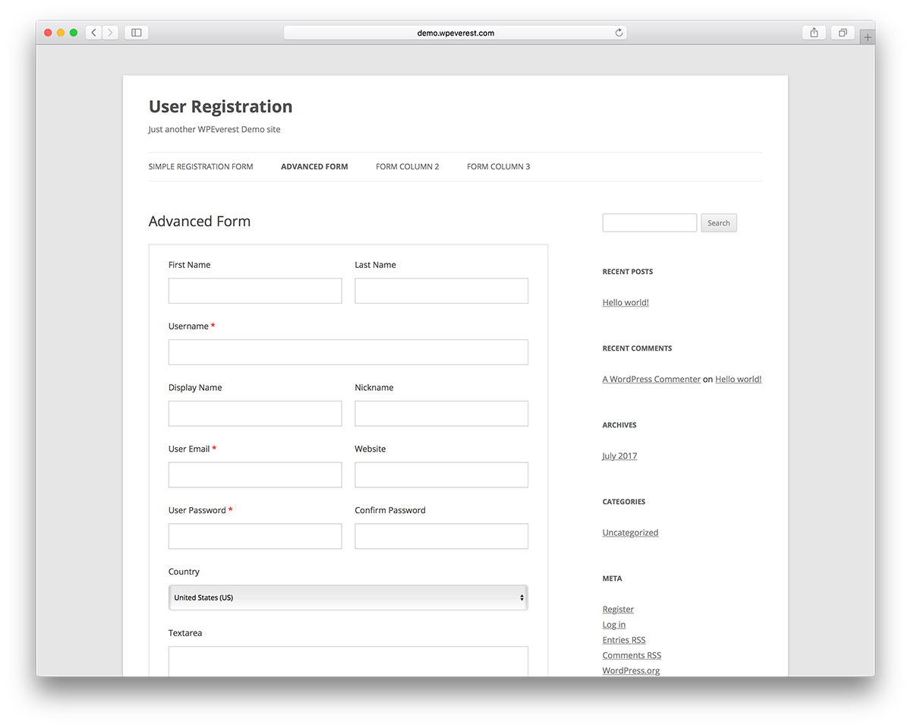
Task: Toggle the Safari sidebar button
Action: coord(137,33)
